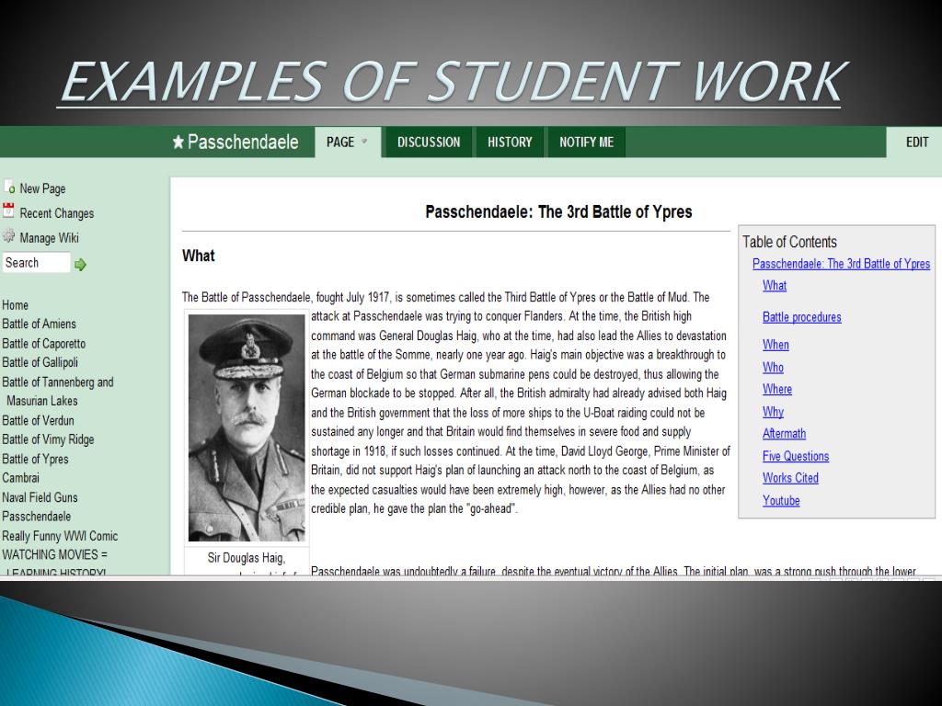Jump to the Aftermath section
942x706 pixels.
(x=784, y=434)
